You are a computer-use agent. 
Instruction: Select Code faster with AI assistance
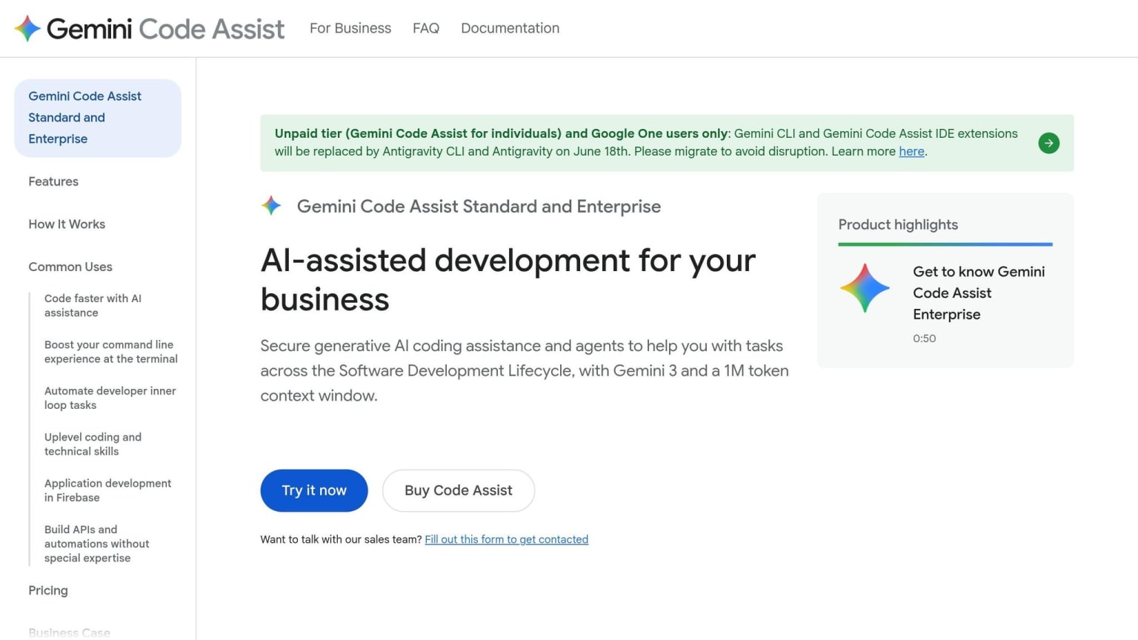(93, 305)
